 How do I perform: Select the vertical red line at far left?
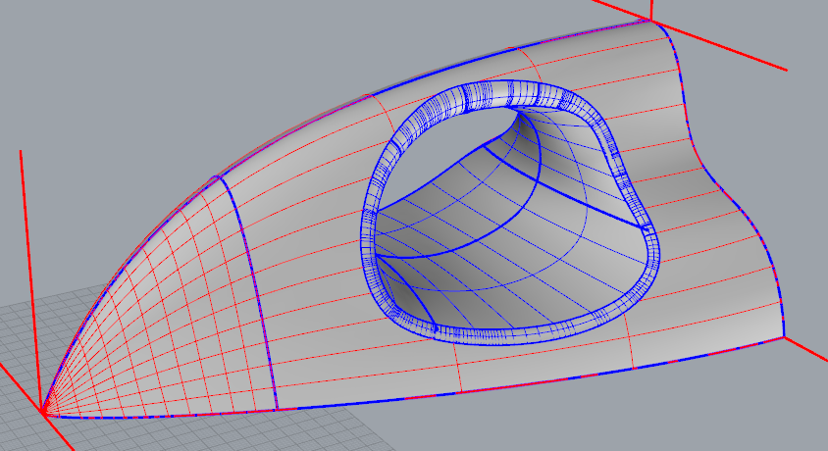point(21,245)
